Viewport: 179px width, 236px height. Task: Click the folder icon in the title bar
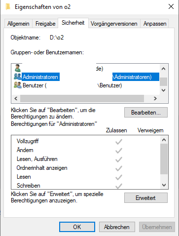7,7
